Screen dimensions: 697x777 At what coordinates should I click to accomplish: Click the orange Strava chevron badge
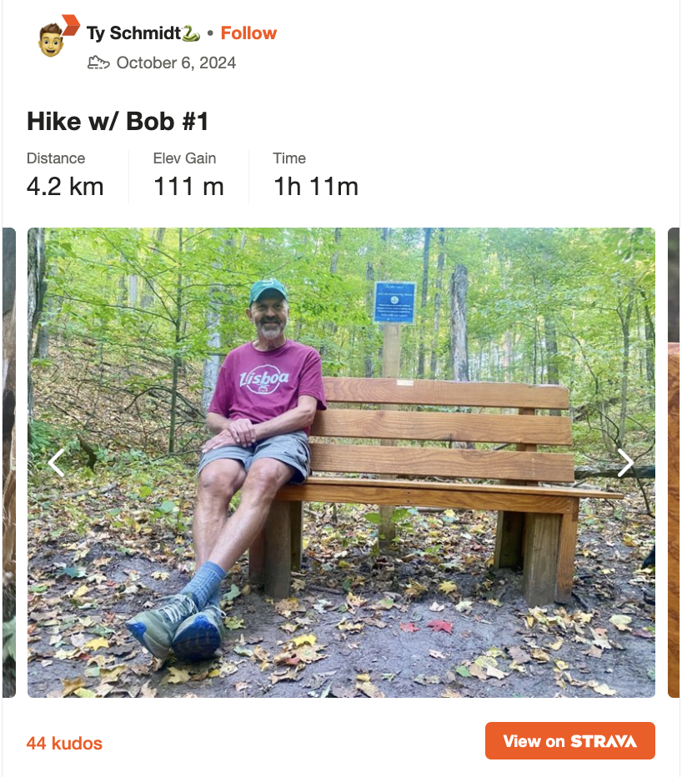(x=70, y=25)
